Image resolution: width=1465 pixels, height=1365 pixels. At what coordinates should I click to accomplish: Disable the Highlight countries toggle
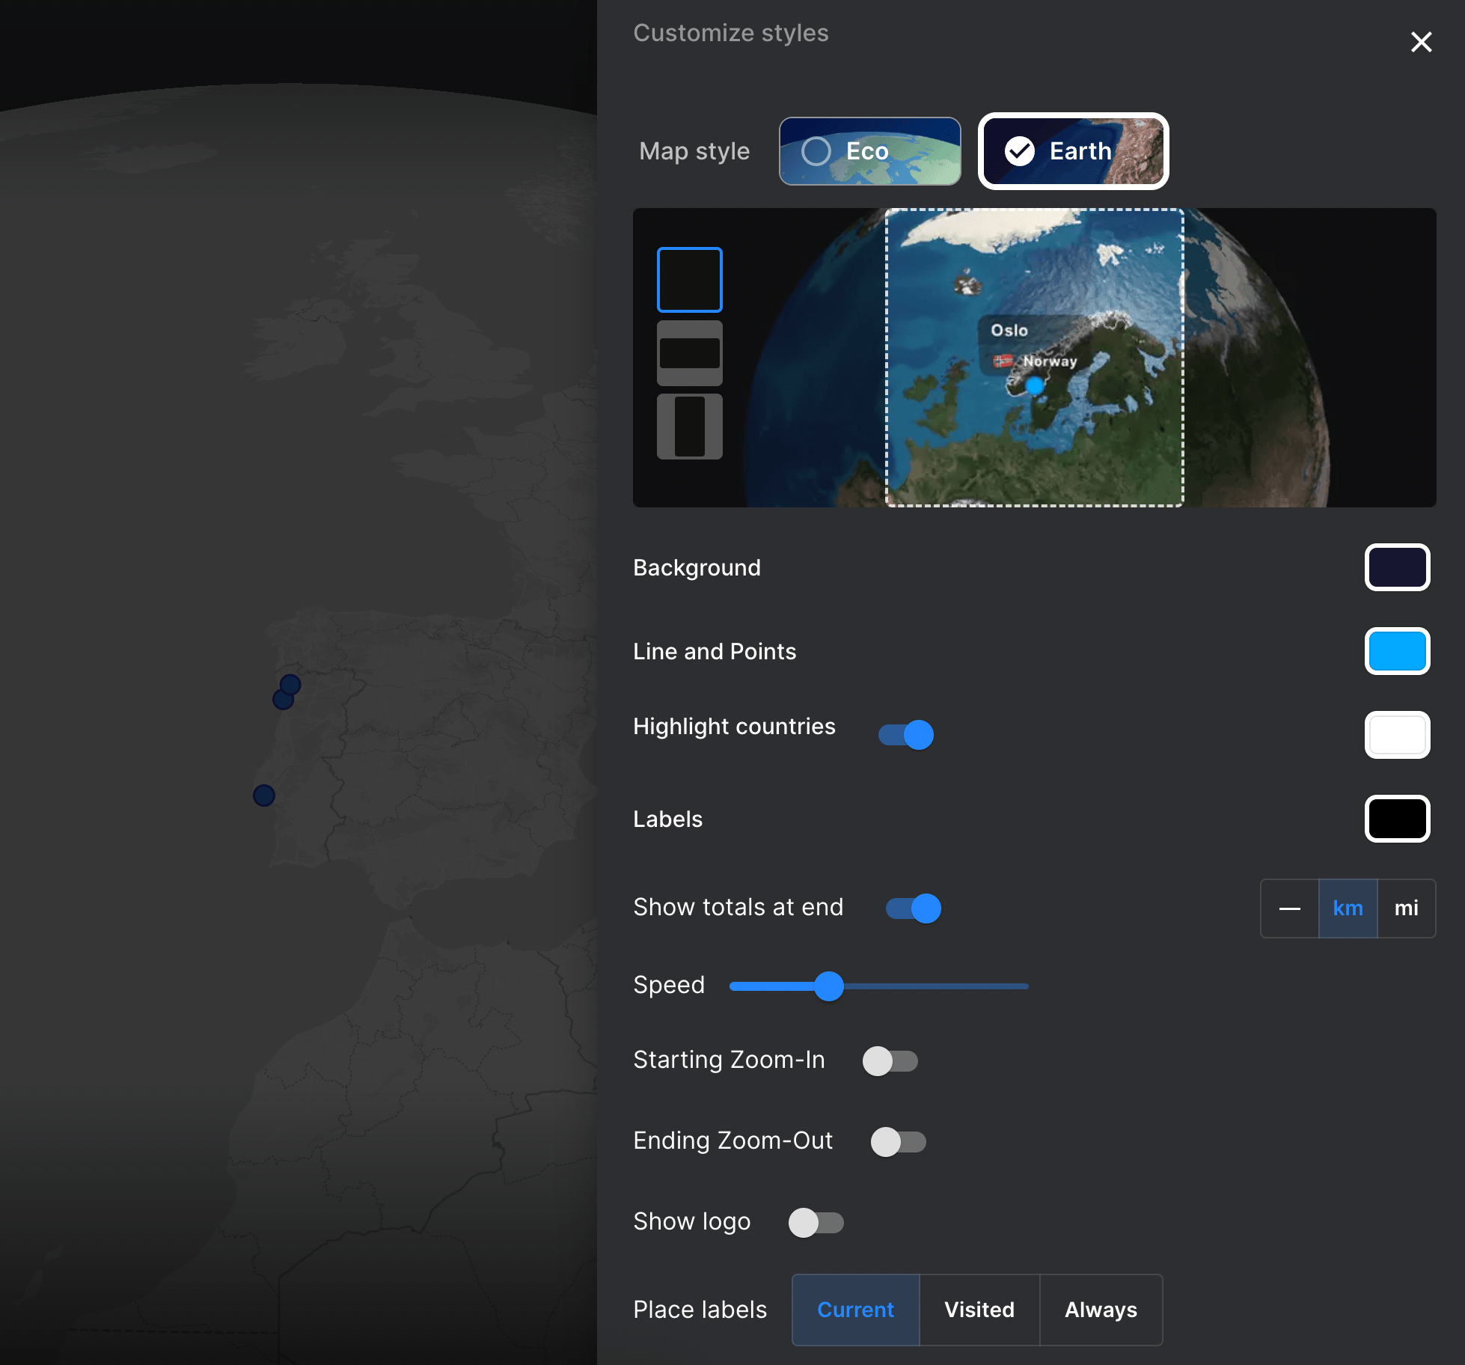click(905, 734)
